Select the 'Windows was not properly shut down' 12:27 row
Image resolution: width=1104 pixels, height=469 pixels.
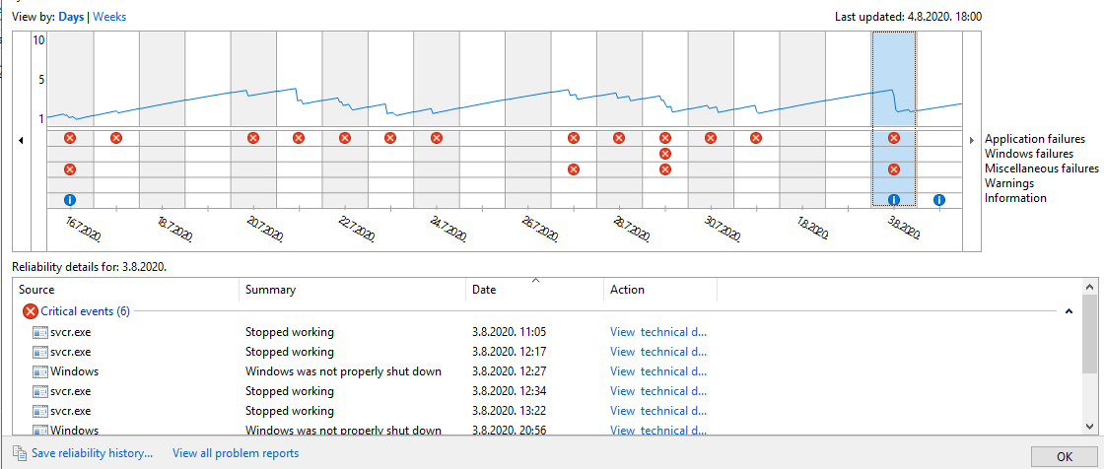coord(343,371)
